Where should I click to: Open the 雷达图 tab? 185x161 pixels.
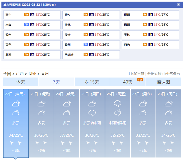(x=163, y=82)
